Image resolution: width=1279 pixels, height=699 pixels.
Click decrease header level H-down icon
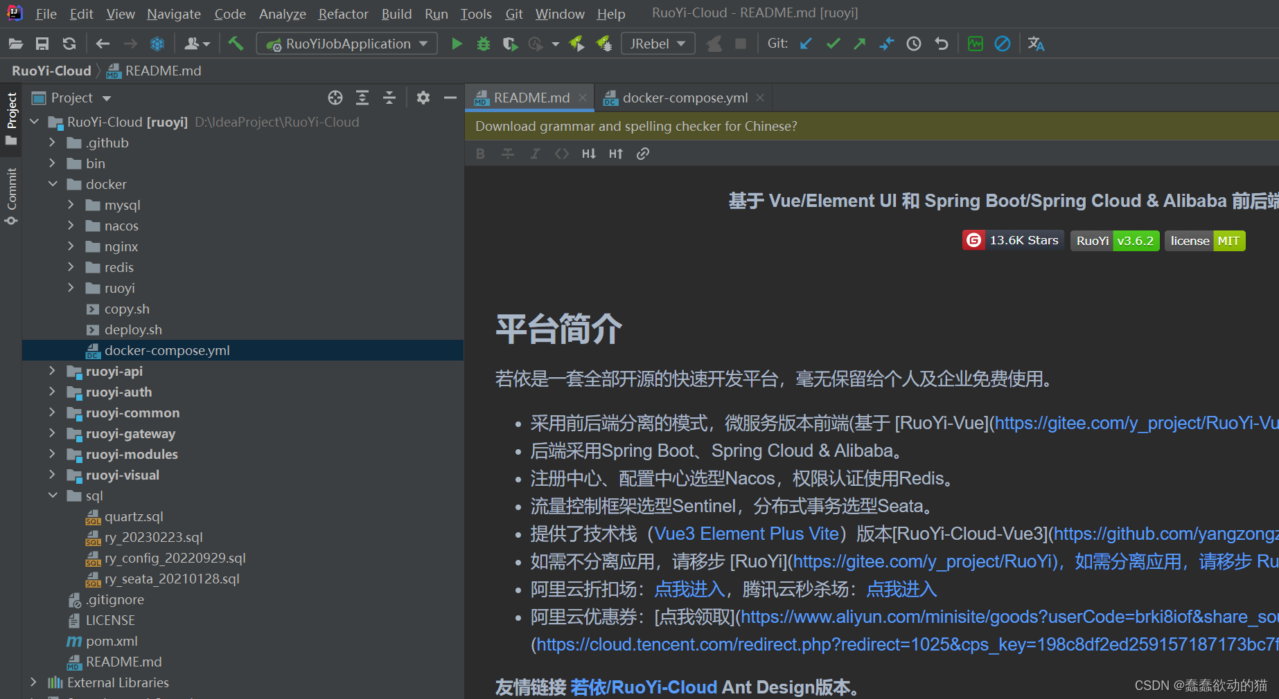589,154
